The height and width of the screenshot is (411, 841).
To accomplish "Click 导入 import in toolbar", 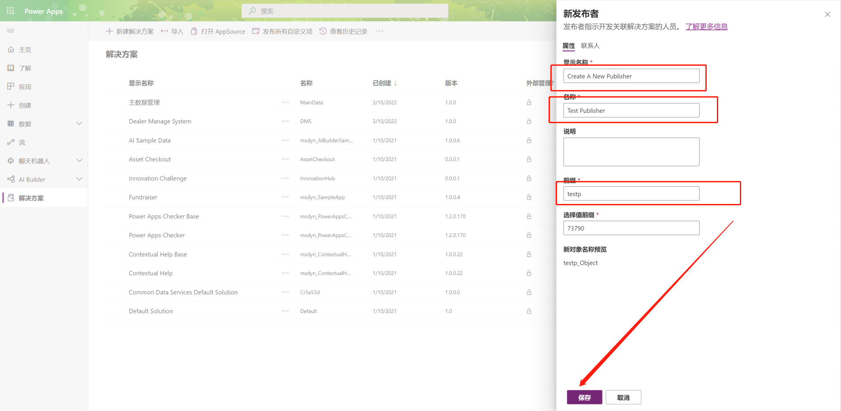I will (172, 31).
